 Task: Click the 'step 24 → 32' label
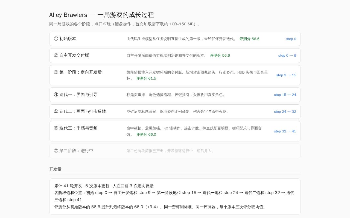tap(285, 112)
